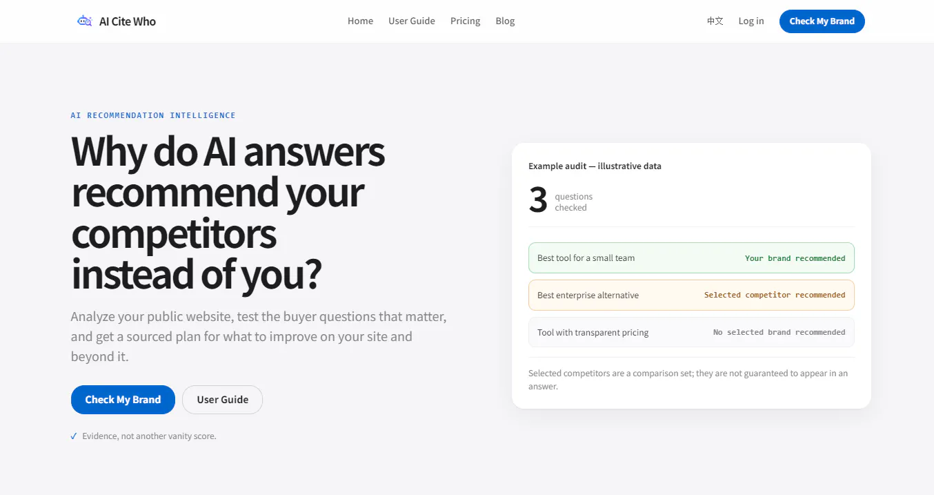
Task: Click the 'Your brand recommended' status label
Action: [x=795, y=258]
